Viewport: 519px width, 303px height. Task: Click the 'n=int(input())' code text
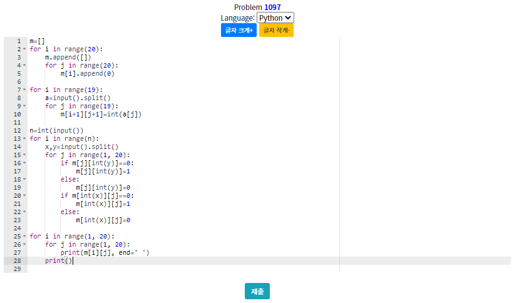pyautogui.click(x=56, y=130)
